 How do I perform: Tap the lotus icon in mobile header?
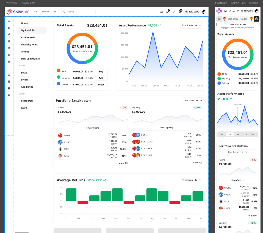(x=226, y=11)
